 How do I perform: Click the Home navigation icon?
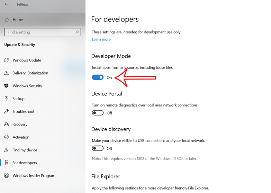coord(6,20)
